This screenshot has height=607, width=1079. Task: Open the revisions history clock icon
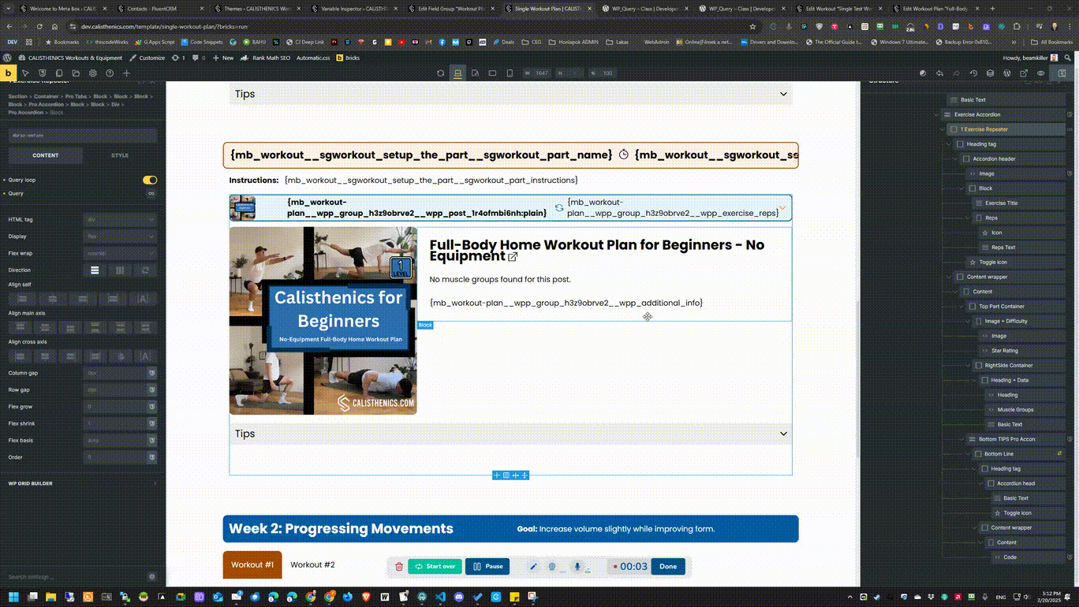point(973,73)
